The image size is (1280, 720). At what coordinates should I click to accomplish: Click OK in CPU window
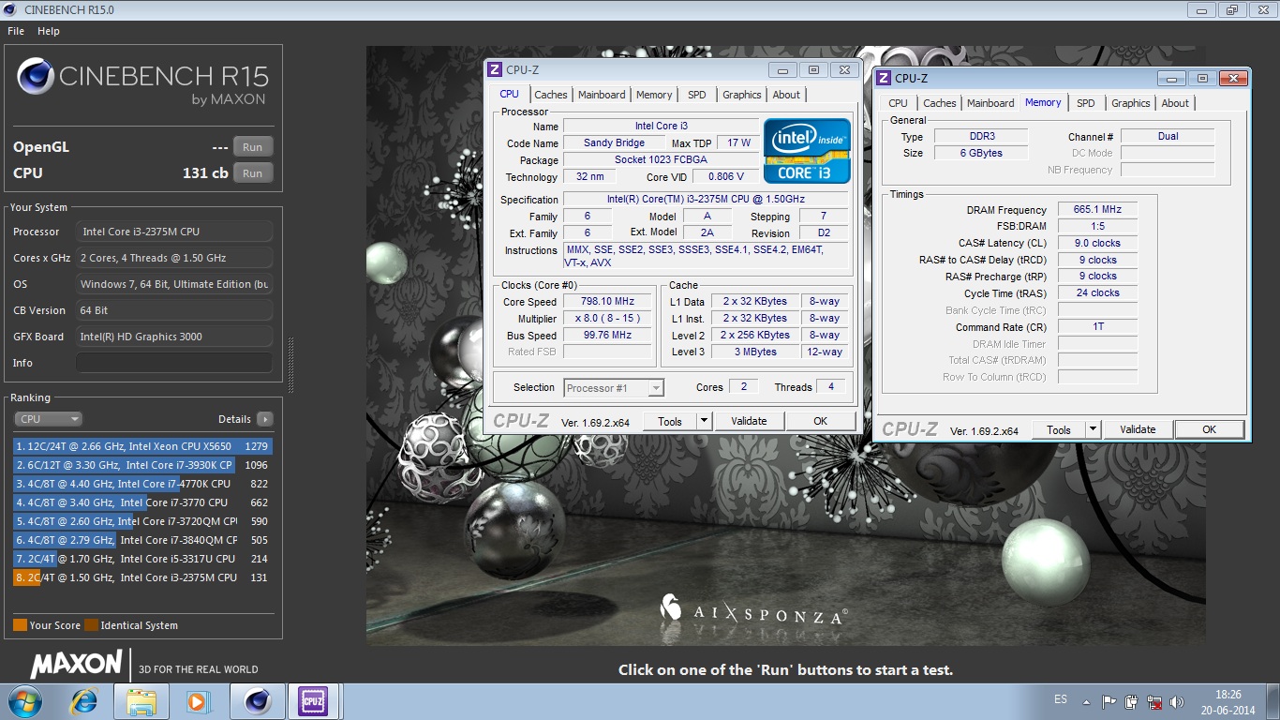point(820,422)
